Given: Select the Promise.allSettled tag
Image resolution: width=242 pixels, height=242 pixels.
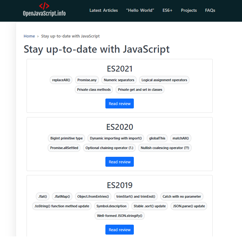Looking at the screenshot, I should click(64, 148).
